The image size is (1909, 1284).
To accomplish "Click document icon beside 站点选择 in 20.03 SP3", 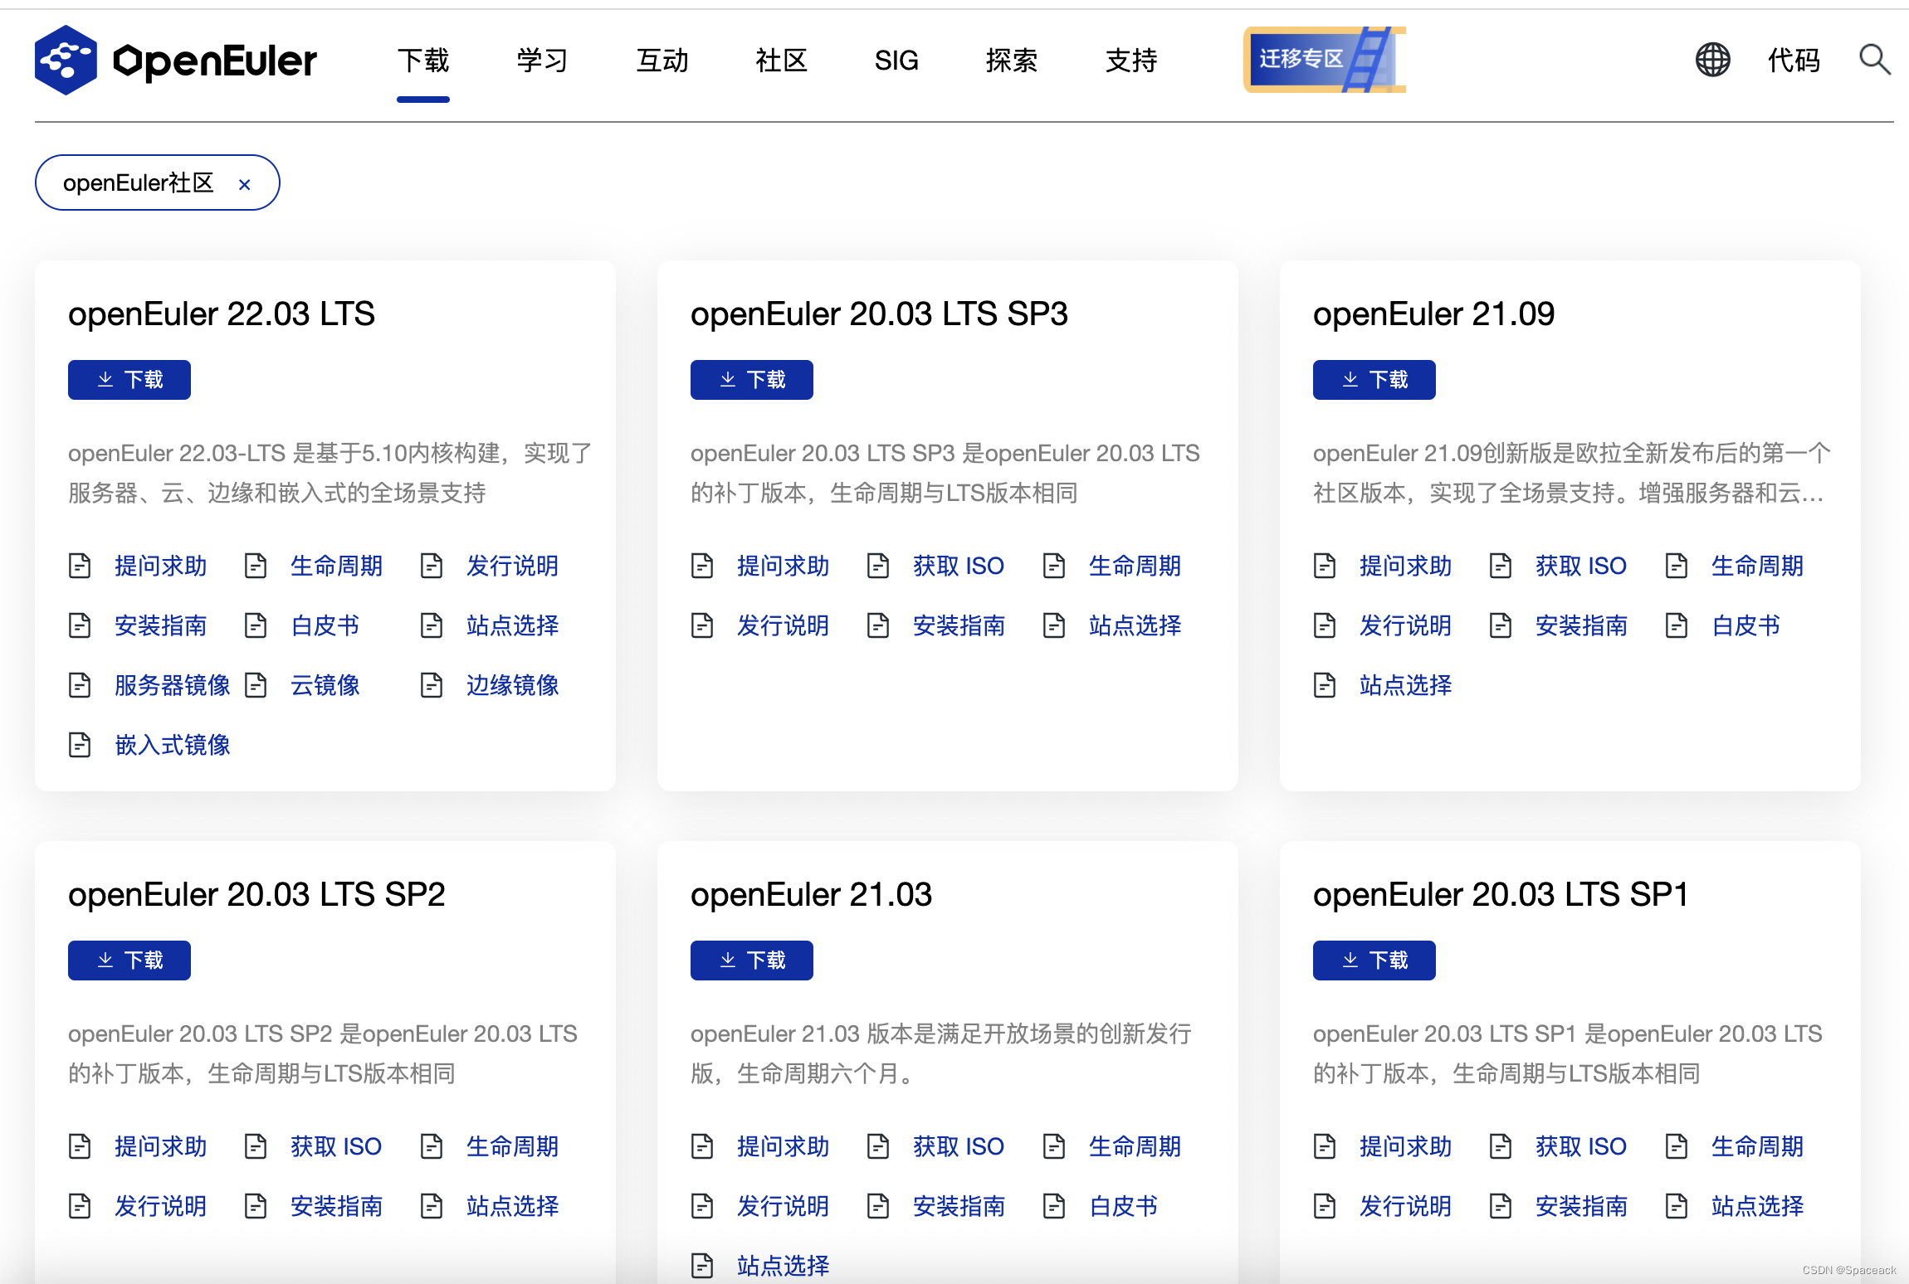I will (x=1054, y=625).
